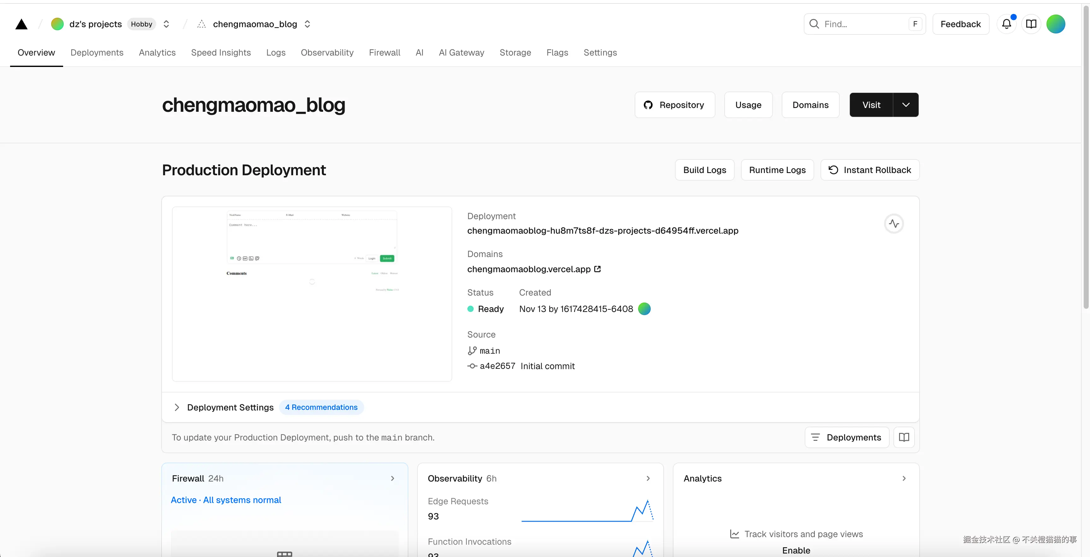Click the Edge Requests sparkline chart
The width and height of the screenshot is (1090, 557).
pyautogui.click(x=587, y=511)
